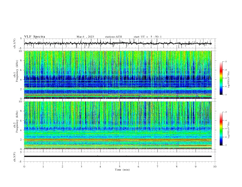Click the 'VLF Spectra' title text
The width and height of the screenshot is (242, 187).
35,37
